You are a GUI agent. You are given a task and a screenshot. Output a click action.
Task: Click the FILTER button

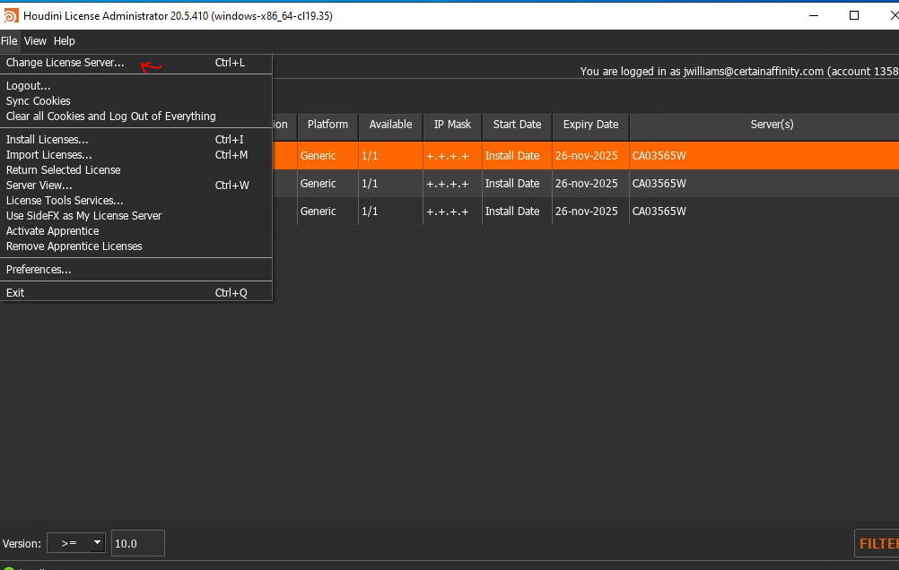point(877,543)
